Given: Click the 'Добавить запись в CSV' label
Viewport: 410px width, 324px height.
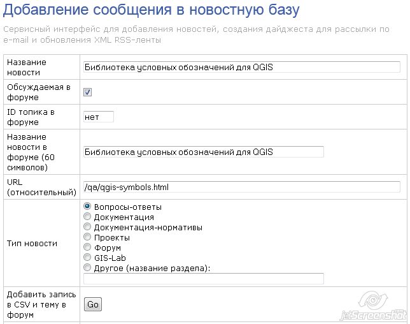Looking at the screenshot, I should coord(41,305).
